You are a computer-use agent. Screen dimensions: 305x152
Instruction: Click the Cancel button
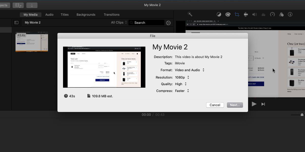point(215,105)
